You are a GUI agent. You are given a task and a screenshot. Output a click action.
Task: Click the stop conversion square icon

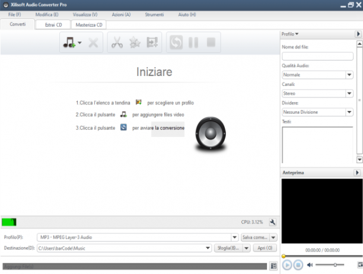coord(211,42)
